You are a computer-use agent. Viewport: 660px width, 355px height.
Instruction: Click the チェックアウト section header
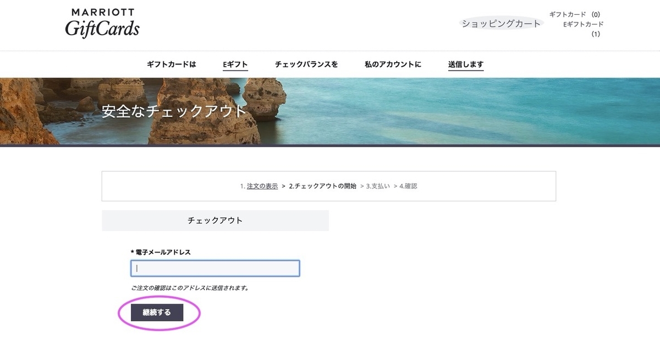click(215, 220)
